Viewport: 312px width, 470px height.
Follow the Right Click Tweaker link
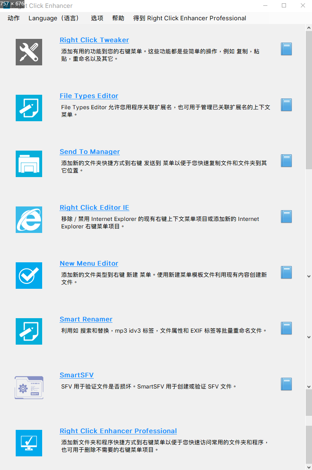click(x=94, y=40)
